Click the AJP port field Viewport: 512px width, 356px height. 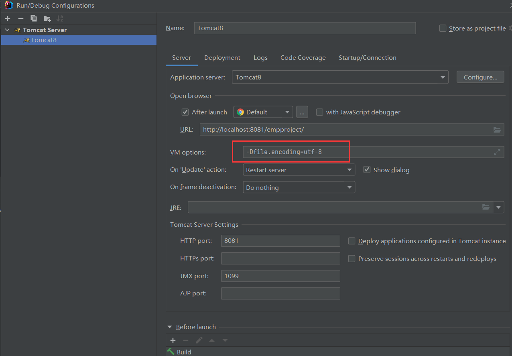280,293
